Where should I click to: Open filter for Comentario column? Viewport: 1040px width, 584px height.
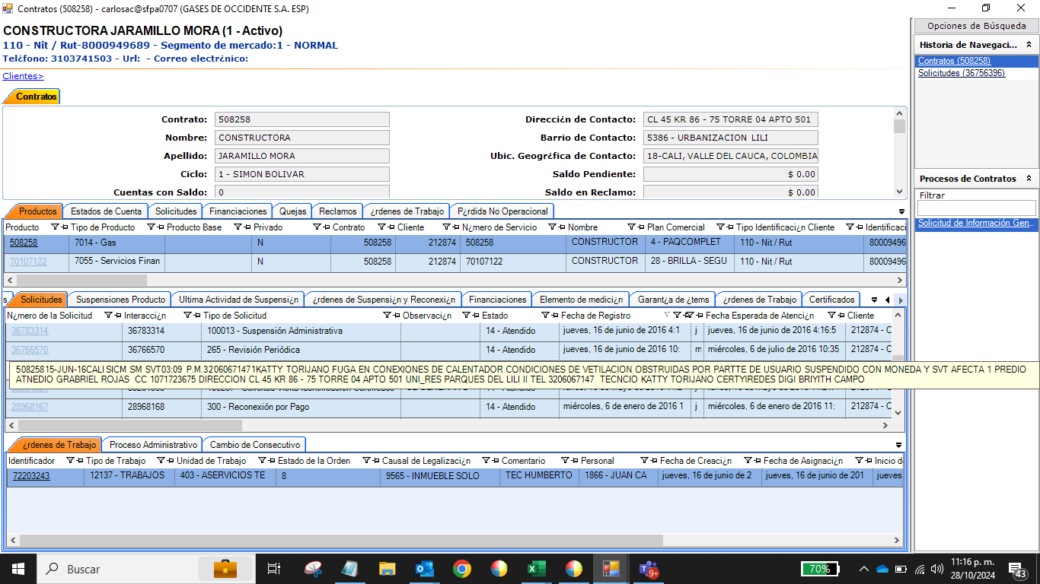564,461
